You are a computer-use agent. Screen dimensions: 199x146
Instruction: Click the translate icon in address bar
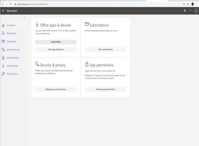click(x=184, y=4)
